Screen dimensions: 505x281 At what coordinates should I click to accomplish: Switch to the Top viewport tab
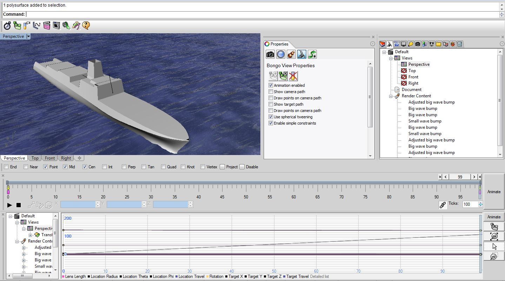[x=35, y=158]
